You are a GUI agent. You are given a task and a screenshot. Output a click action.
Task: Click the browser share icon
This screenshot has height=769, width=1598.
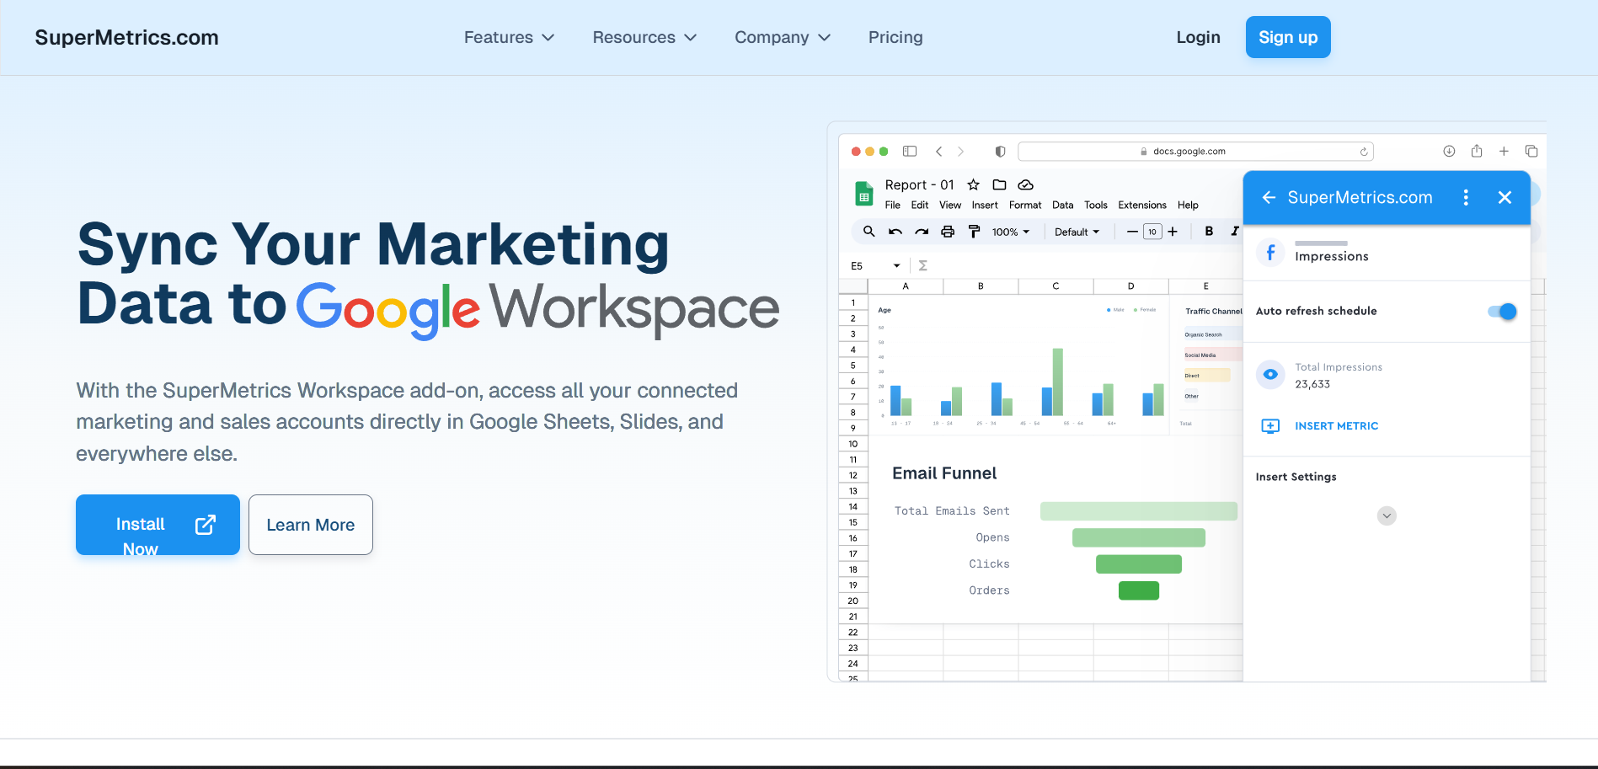1477,152
